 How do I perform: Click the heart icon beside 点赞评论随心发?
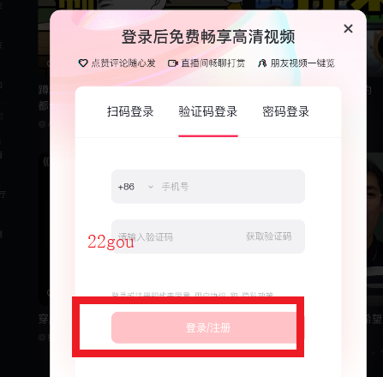pyautogui.click(x=83, y=63)
